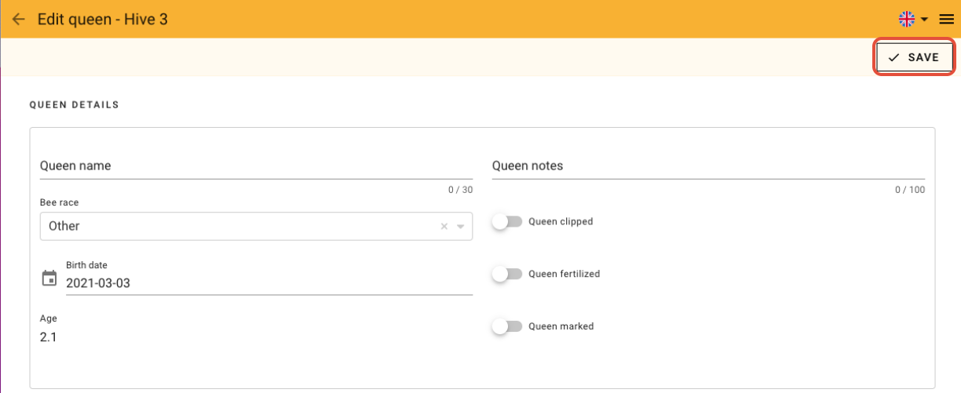Click the Edit queen - Hive 3 title

pyautogui.click(x=103, y=19)
